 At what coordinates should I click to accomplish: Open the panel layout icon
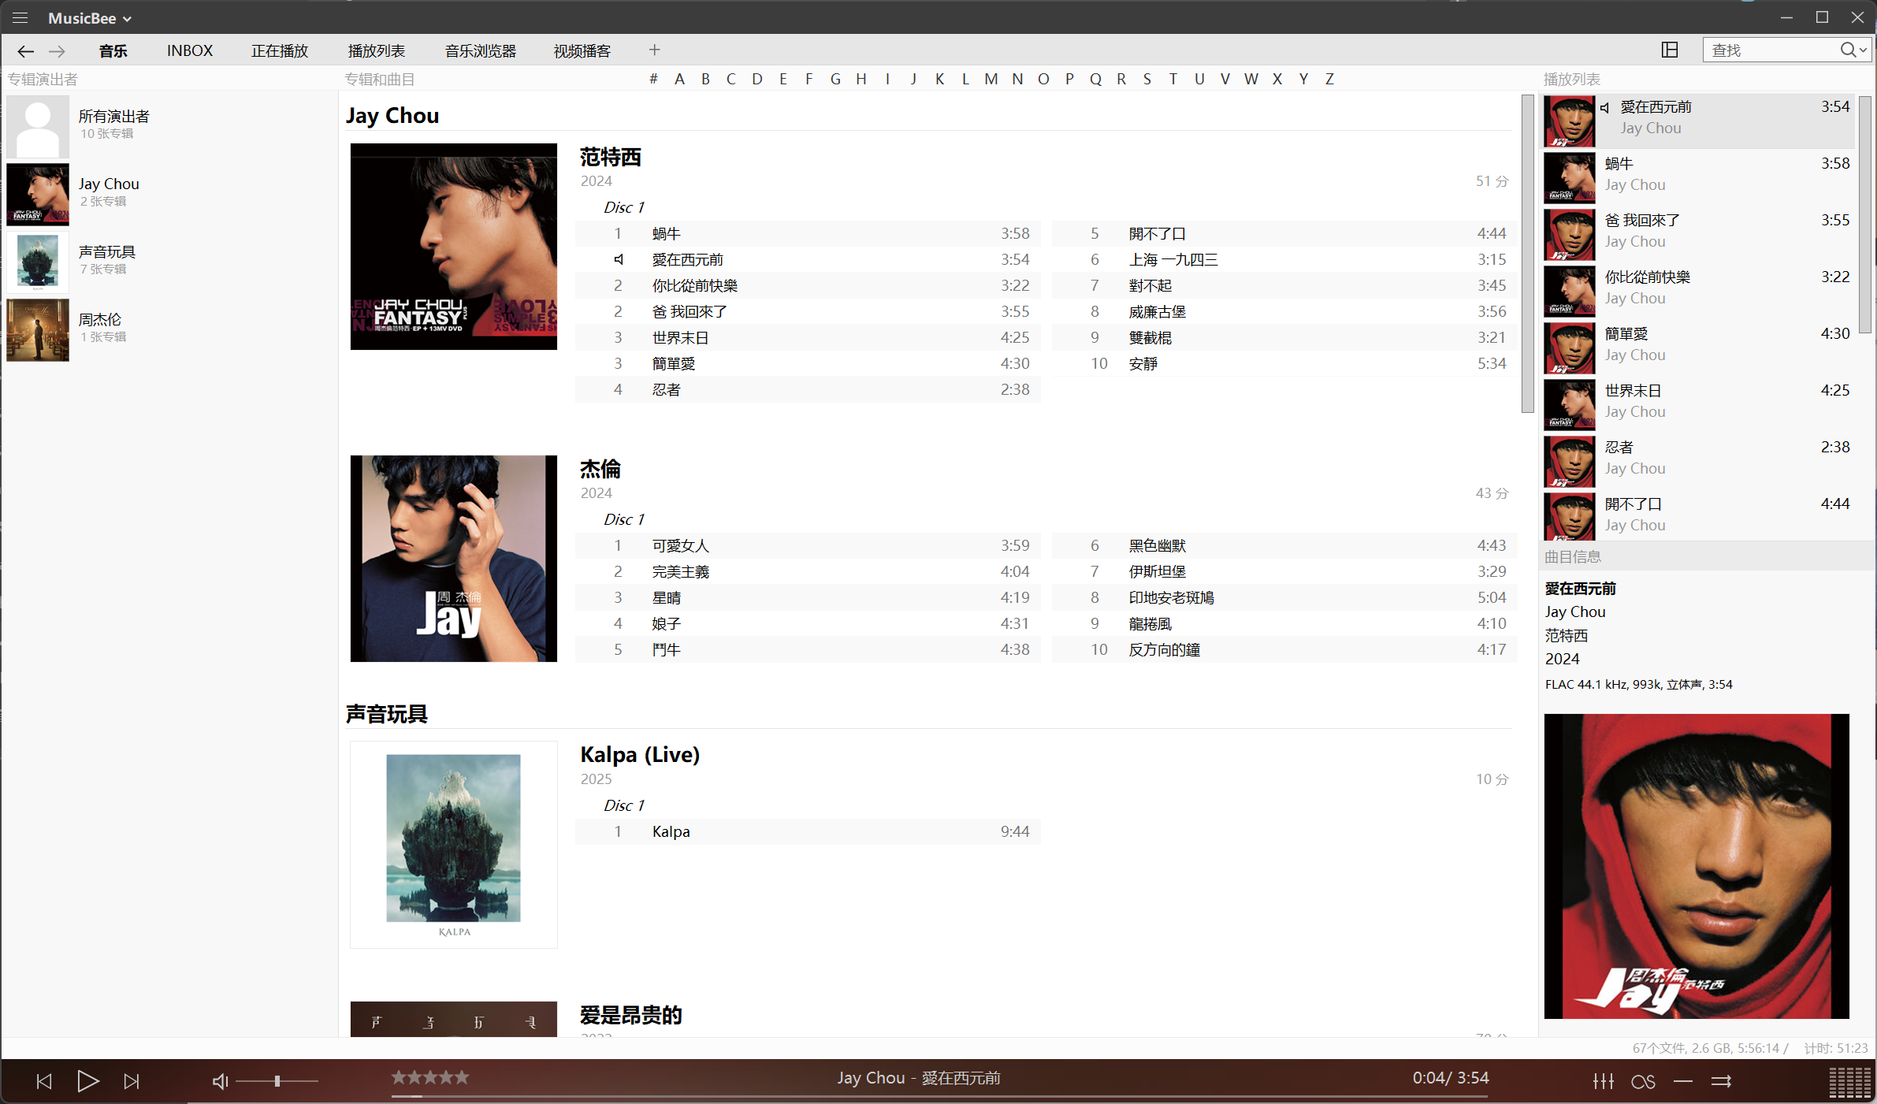pyautogui.click(x=1669, y=50)
